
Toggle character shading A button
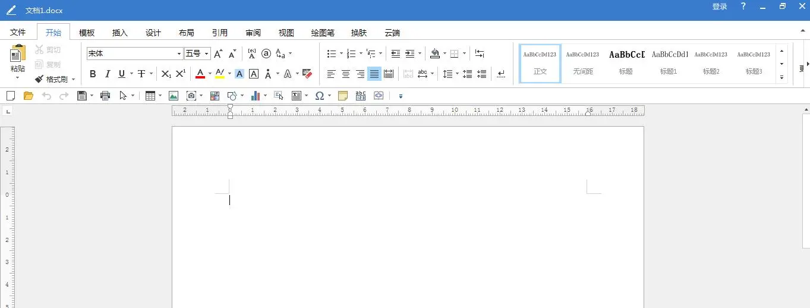(x=239, y=74)
